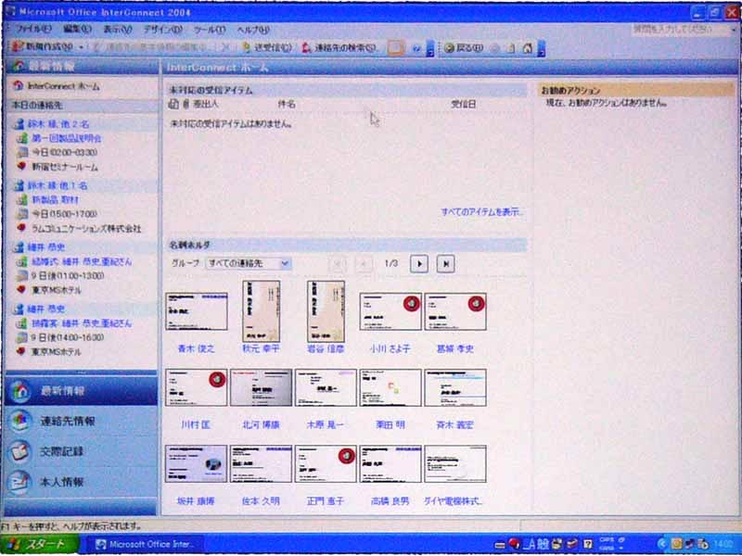Screen dimensions: 742x556
Task: Open the ツール menu
Action: pyautogui.click(x=210, y=30)
